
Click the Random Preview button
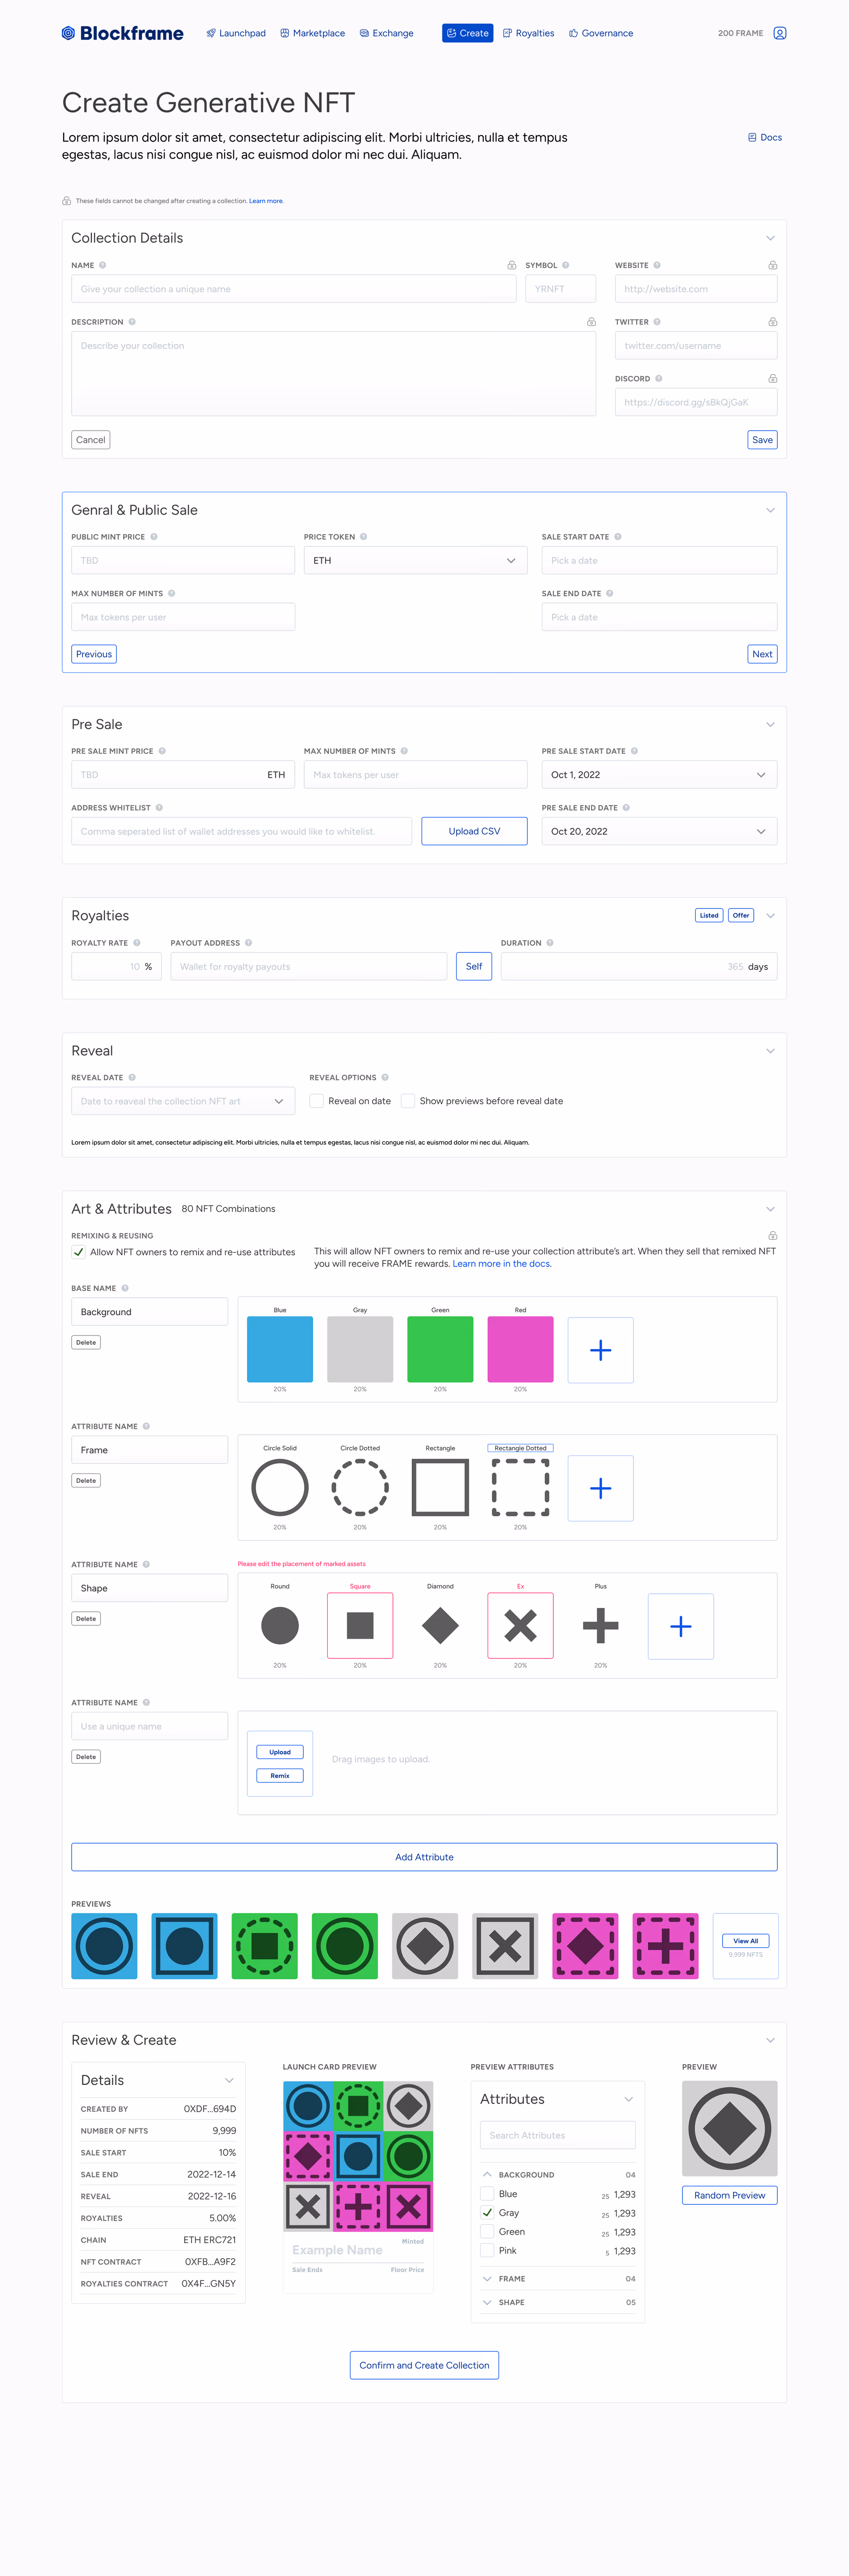[x=730, y=2195]
